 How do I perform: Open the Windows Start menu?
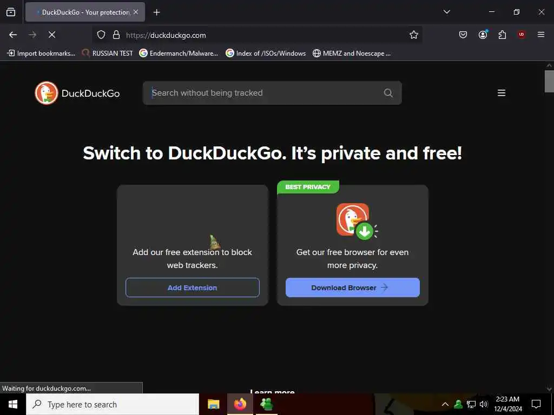(13, 404)
